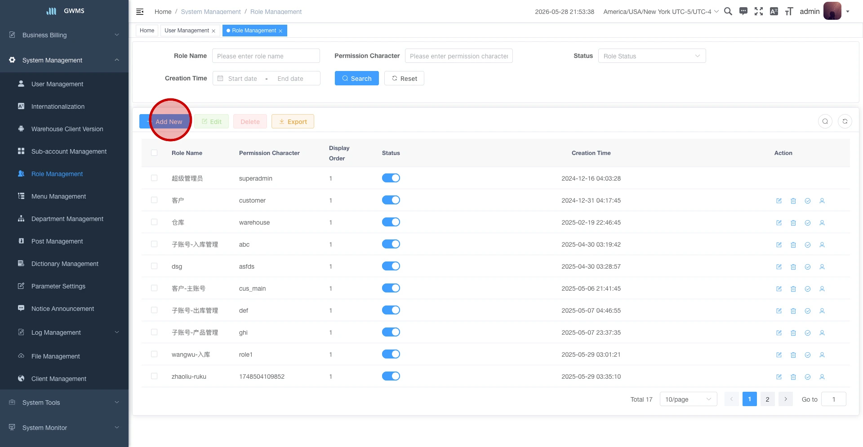Screen dimensions: 863x447
Task: Expand the Log Management submenu
Action: (64, 332)
